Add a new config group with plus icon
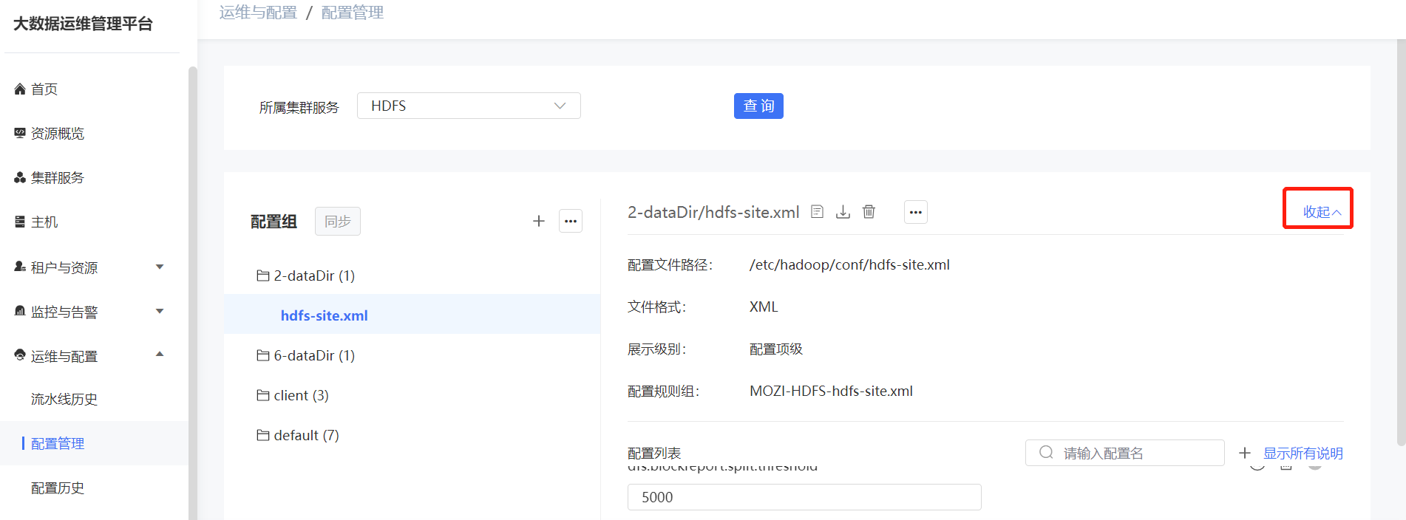The height and width of the screenshot is (520, 1406). 539,221
